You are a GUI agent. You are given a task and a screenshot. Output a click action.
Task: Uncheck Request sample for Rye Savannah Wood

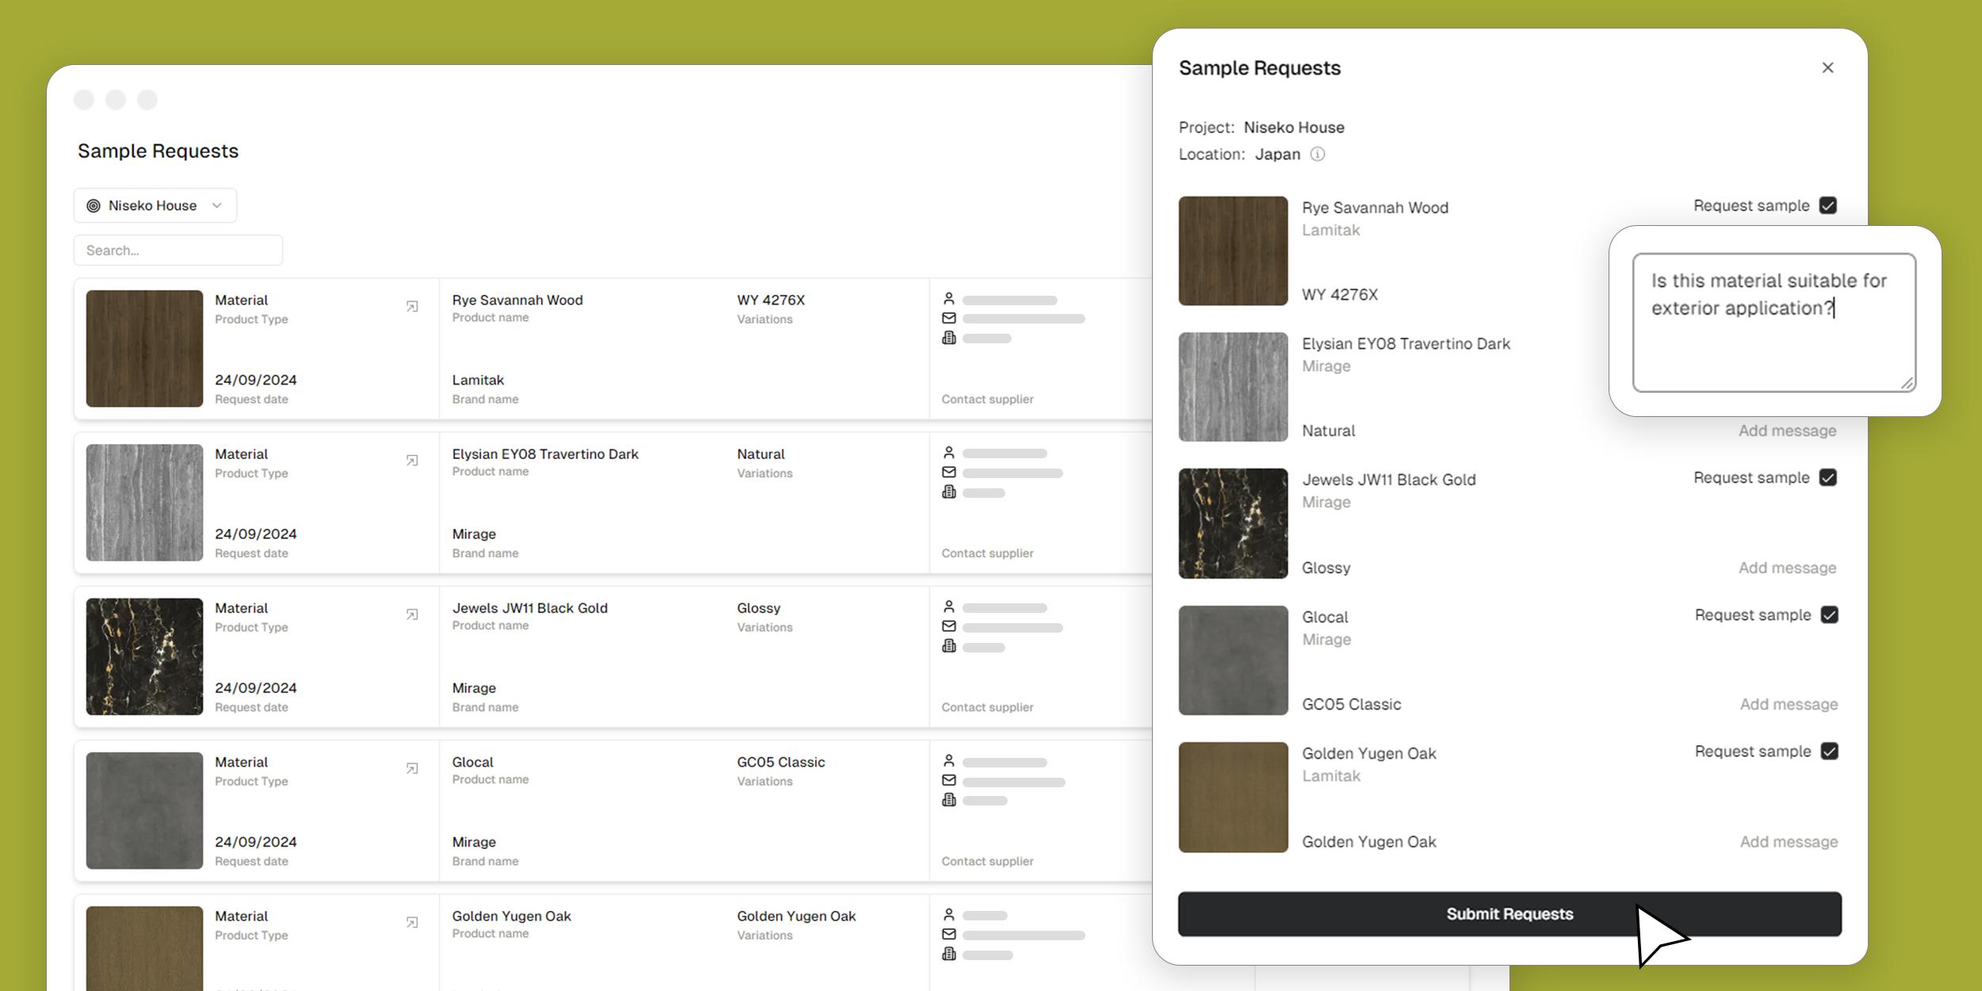point(1828,205)
